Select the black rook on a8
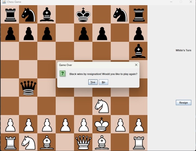196x151 pixels. pyautogui.click(x=10, y=15)
